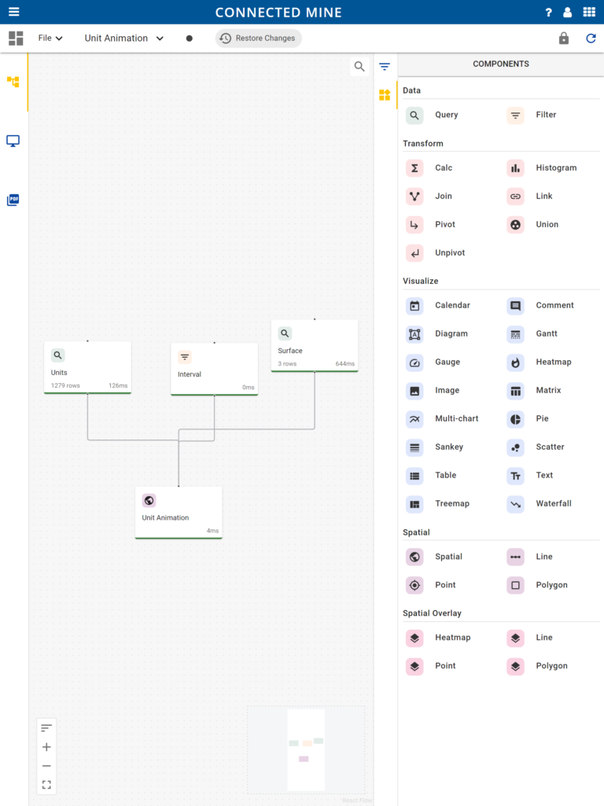Toggle the components panel tab
The width and height of the screenshot is (604, 806).
(385, 94)
